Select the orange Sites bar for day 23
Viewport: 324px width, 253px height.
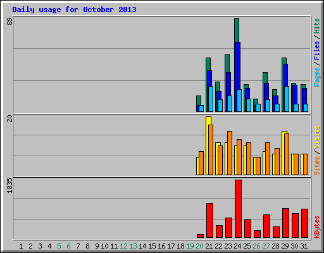pos(230,153)
